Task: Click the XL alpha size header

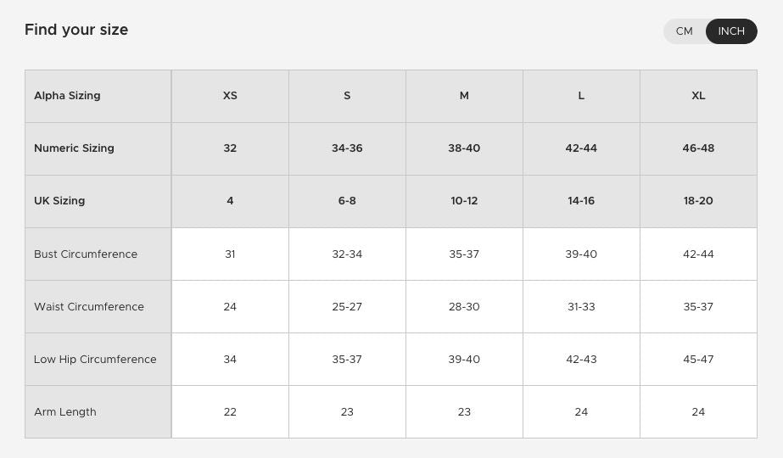Action: 698,96
